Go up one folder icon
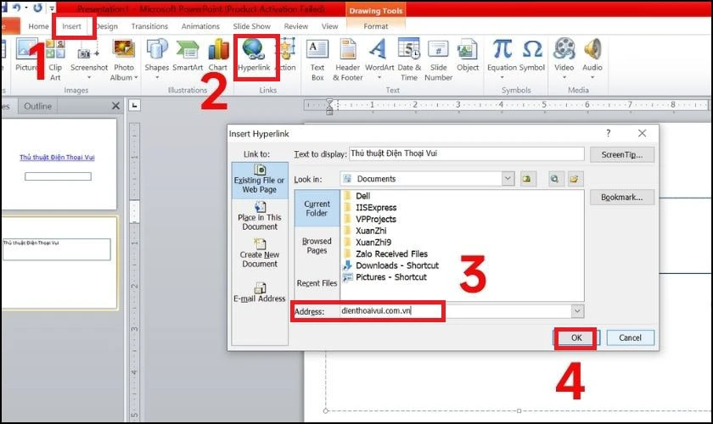Image resolution: width=713 pixels, height=424 pixels. pos(526,179)
